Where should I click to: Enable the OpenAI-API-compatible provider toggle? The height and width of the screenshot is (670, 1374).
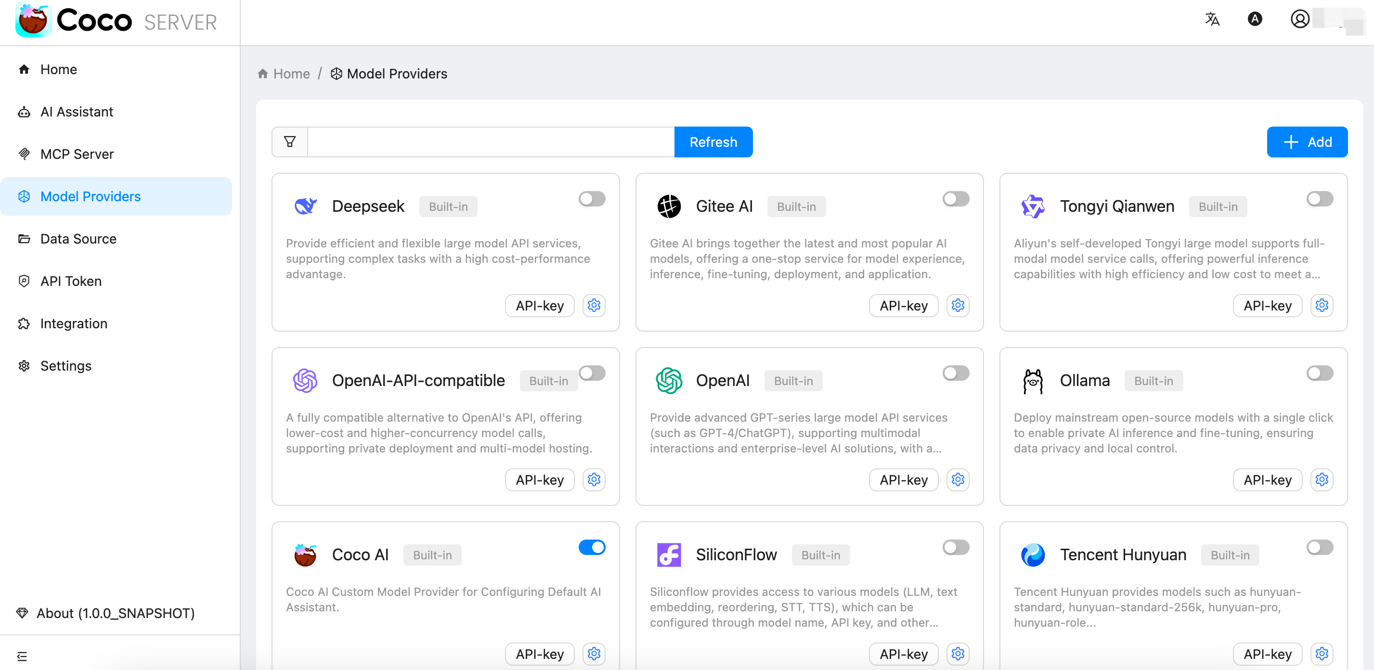pos(592,373)
